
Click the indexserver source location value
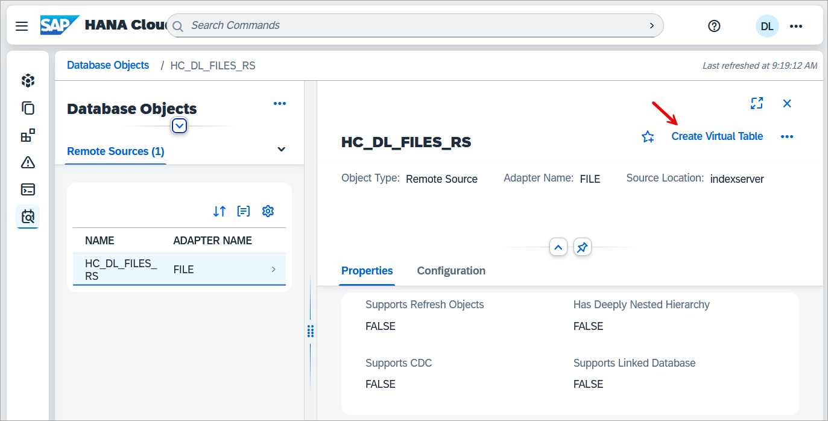click(737, 179)
